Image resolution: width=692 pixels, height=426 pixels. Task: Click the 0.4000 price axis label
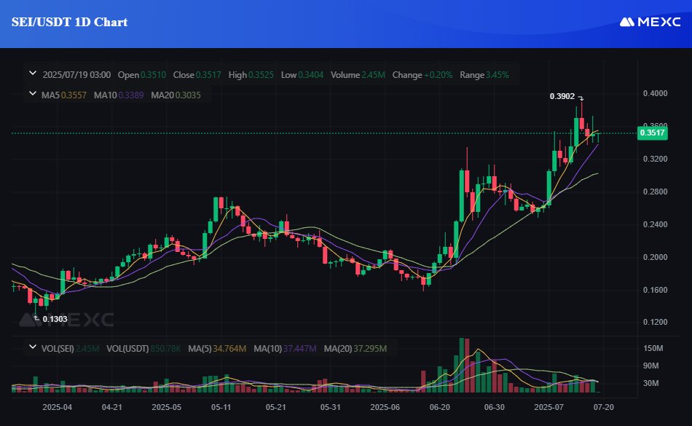[x=655, y=93]
